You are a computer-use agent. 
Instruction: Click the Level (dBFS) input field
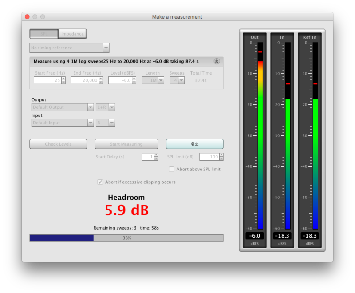click(120, 80)
